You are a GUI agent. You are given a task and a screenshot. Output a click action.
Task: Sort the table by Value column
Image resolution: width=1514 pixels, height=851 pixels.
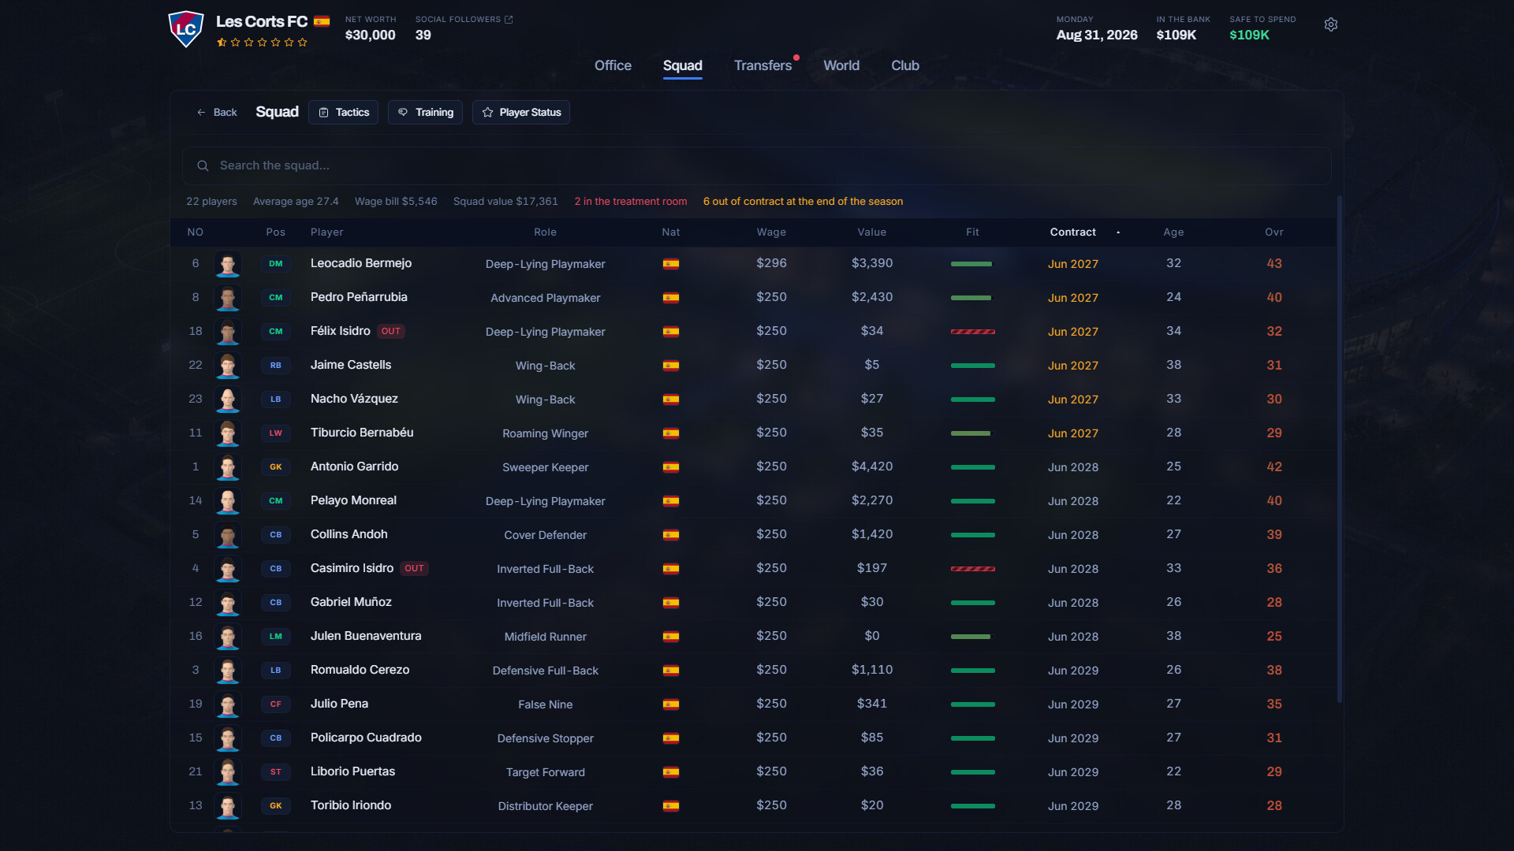click(x=872, y=232)
